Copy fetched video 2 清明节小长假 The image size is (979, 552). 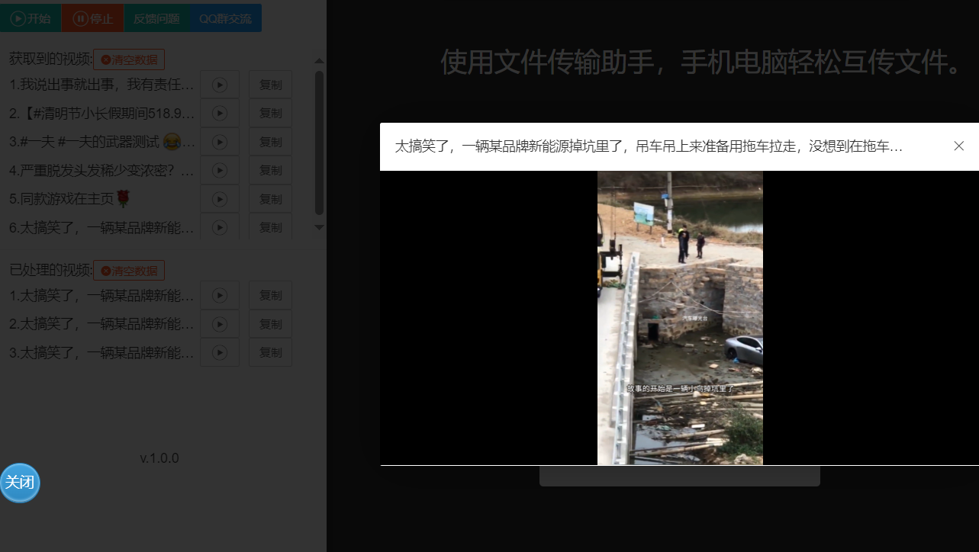(x=270, y=113)
